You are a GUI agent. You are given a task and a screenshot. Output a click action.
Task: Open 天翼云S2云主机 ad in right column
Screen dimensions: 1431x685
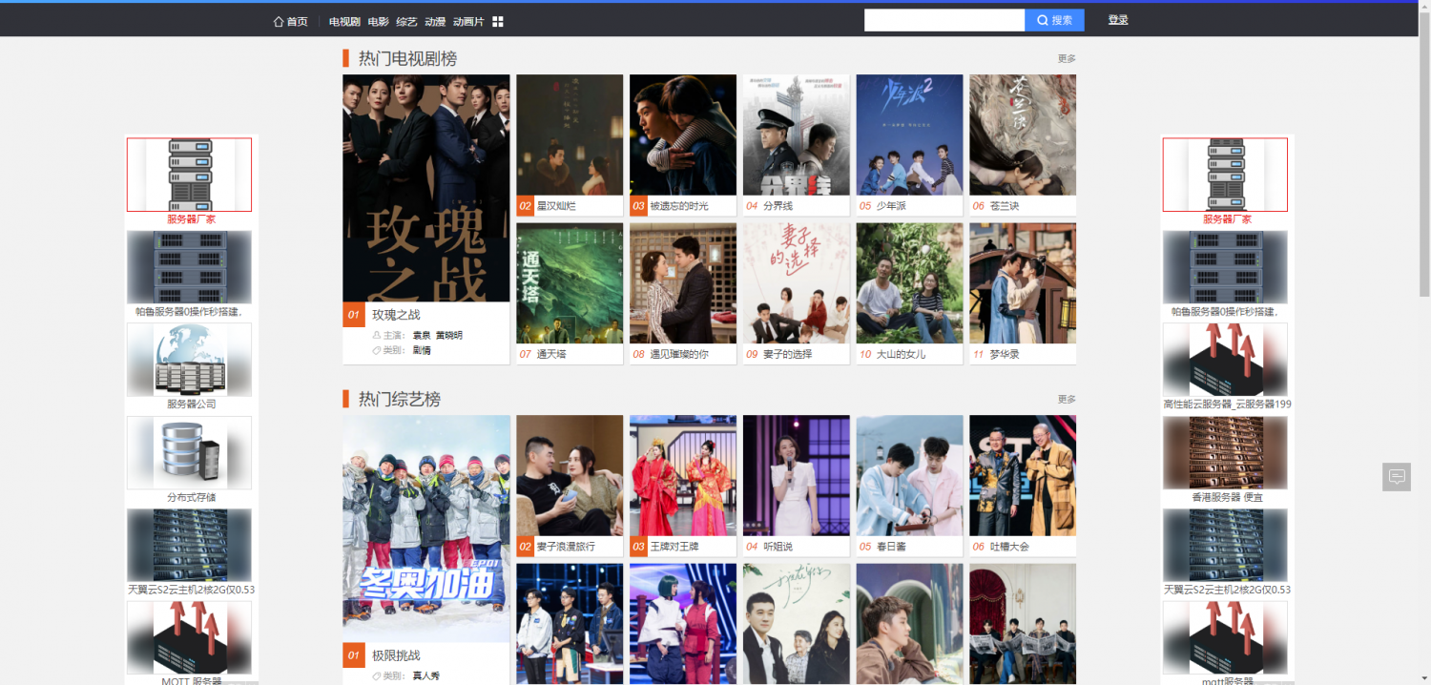point(1225,546)
